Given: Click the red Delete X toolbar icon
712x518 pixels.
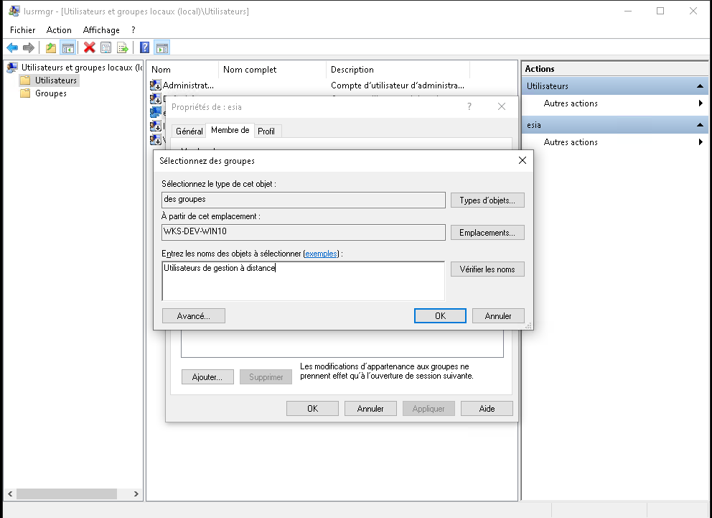Looking at the screenshot, I should click(x=90, y=47).
